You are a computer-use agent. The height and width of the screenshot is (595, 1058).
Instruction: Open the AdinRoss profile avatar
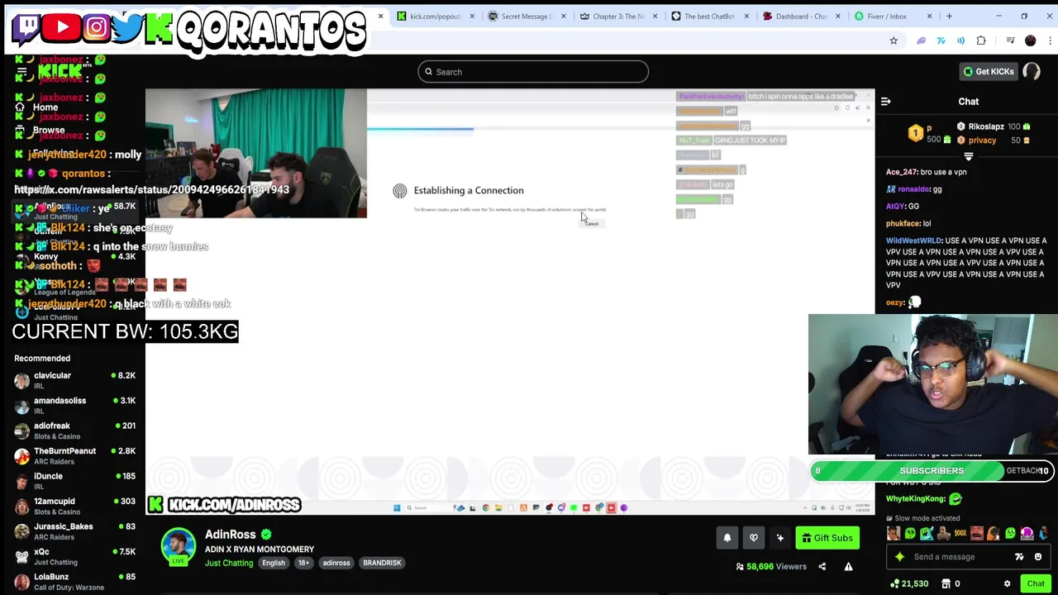point(179,545)
